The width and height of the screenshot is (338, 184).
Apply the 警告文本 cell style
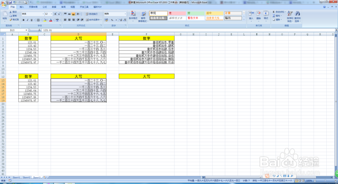coord(195,18)
